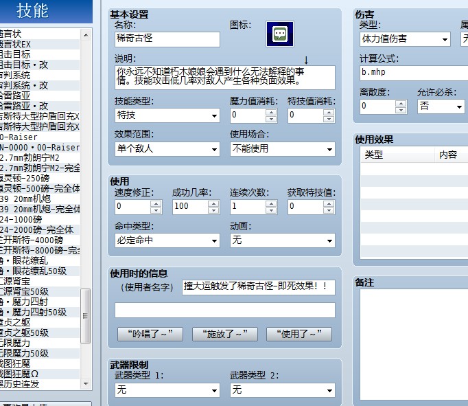
Task: Select the N-0000・00-Raiser skill row
Action: point(40,148)
